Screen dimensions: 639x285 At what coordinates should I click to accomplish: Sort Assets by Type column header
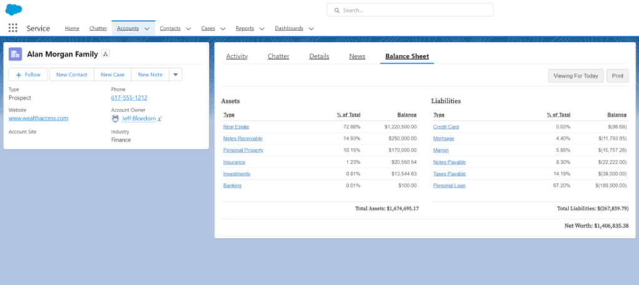pos(229,115)
